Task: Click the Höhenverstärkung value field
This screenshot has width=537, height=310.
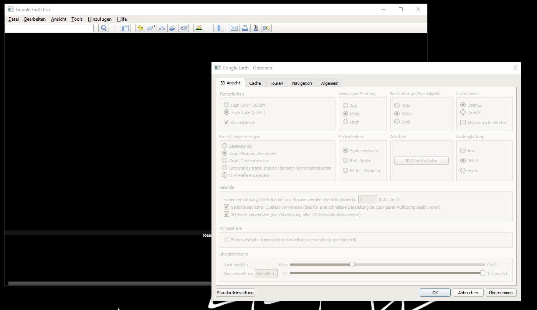Action: coord(368,199)
